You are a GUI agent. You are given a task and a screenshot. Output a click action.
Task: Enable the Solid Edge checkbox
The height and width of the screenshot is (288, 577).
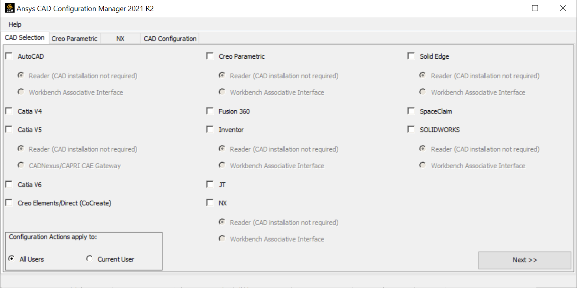click(x=411, y=56)
